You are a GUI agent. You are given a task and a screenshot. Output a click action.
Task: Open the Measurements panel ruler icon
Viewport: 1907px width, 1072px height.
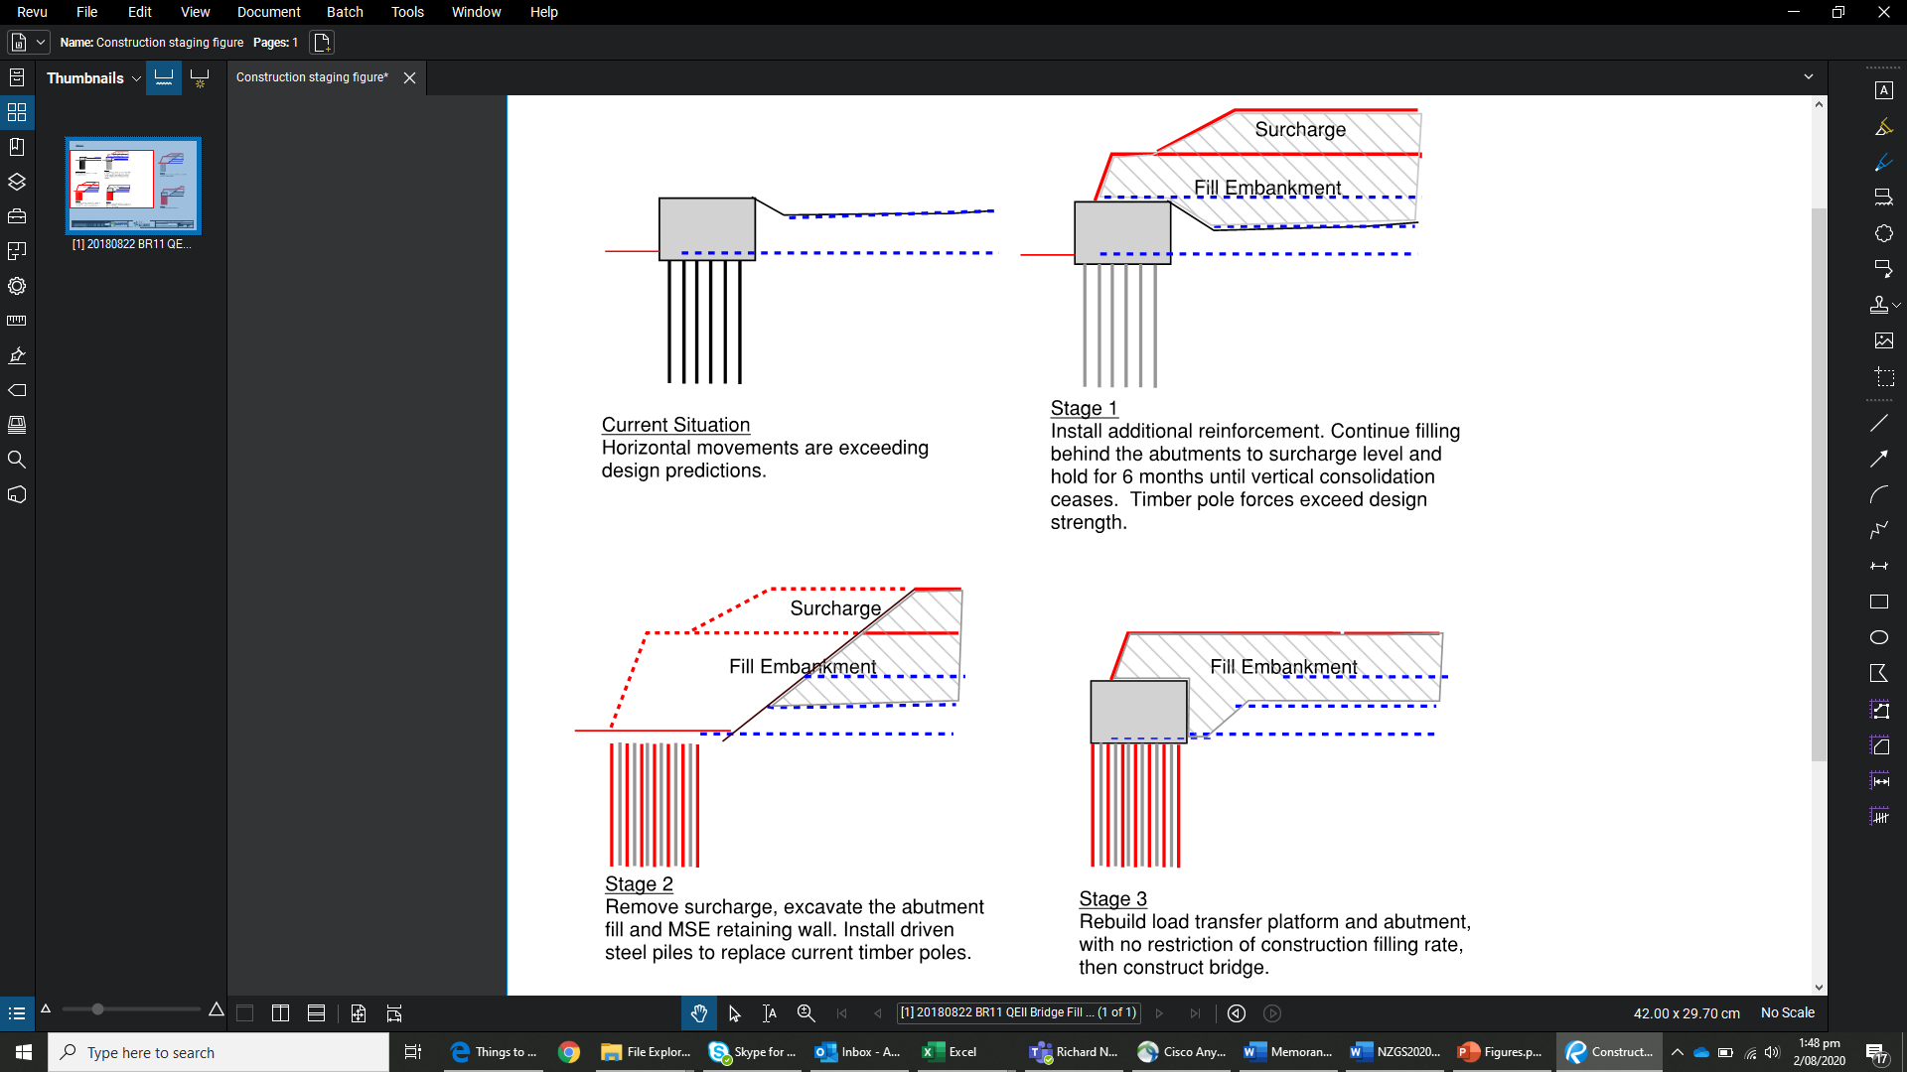point(17,321)
